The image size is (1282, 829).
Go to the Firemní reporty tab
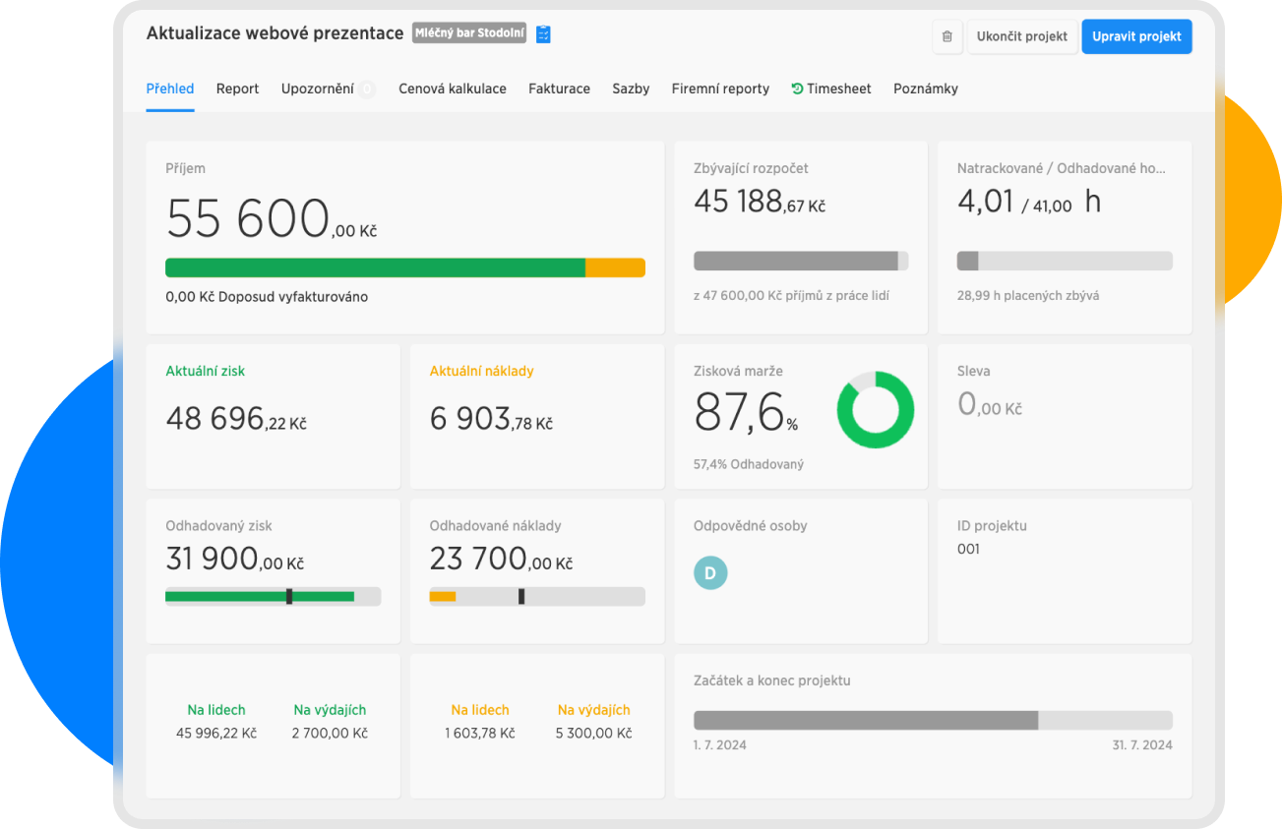tap(720, 89)
